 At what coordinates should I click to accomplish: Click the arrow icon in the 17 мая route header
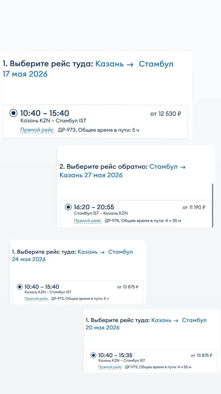(x=130, y=64)
